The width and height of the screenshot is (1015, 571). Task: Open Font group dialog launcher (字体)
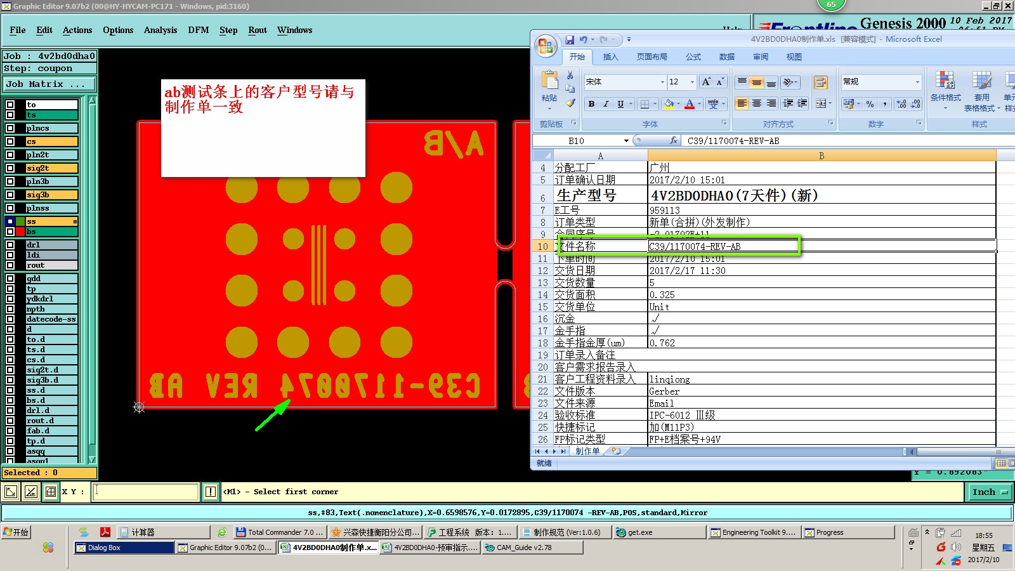tap(724, 123)
